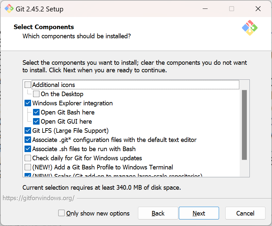Uncheck Associate .sh files with Bash
Image resolution: width=272 pixels, height=226 pixels.
[28, 149]
